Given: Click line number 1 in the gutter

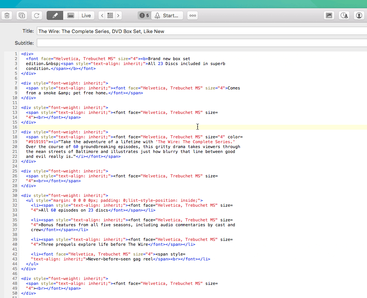Looking at the screenshot, I should (x=16, y=54).
